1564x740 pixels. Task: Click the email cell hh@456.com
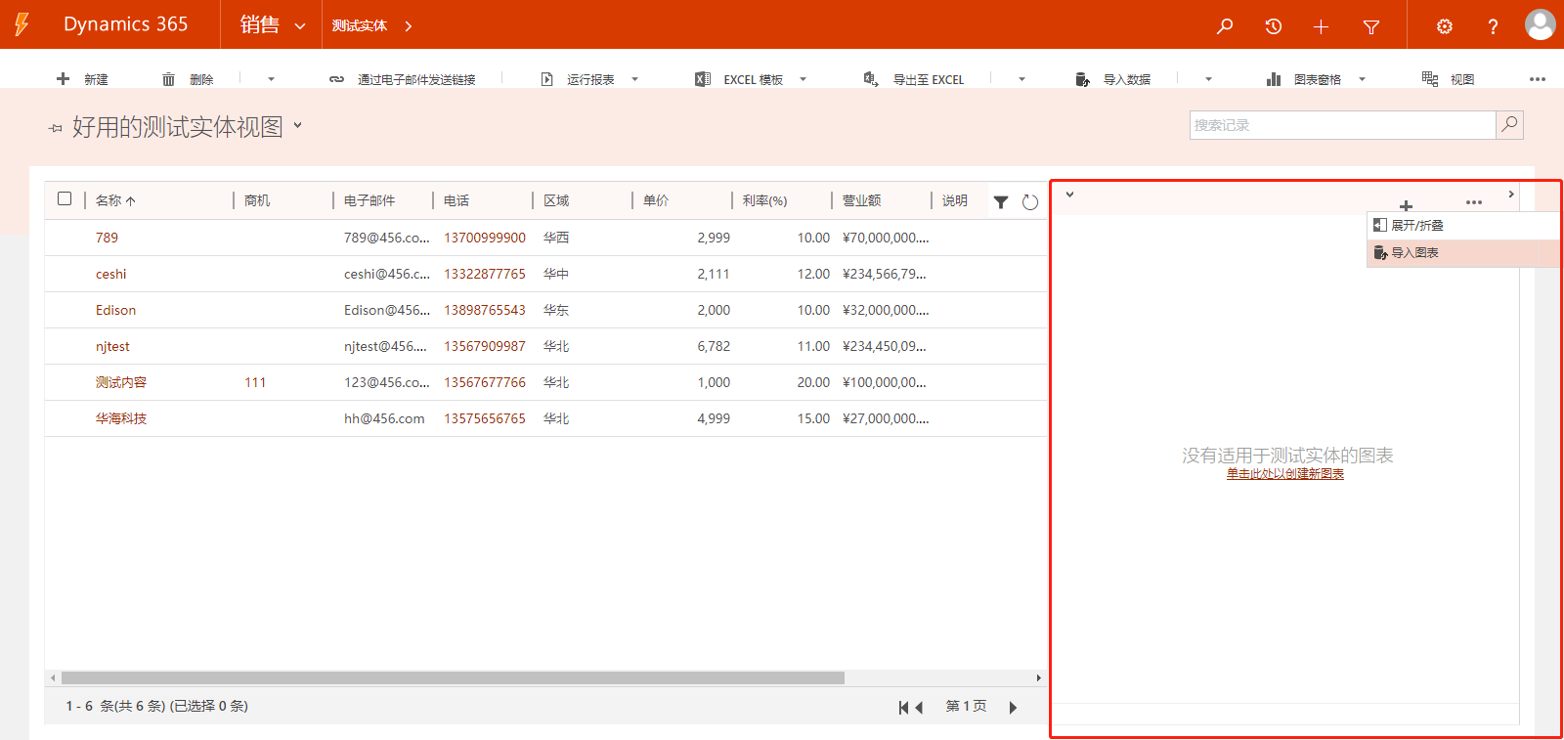pos(384,418)
